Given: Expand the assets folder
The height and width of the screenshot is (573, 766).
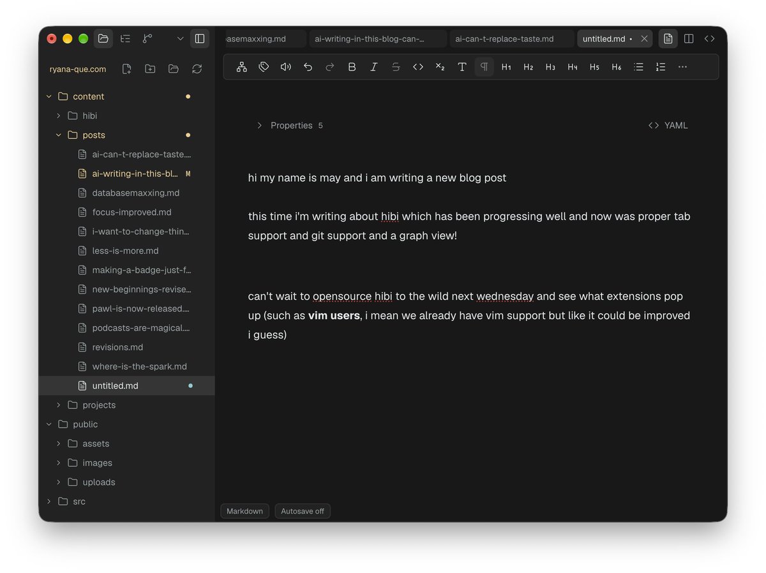Looking at the screenshot, I should [58, 443].
